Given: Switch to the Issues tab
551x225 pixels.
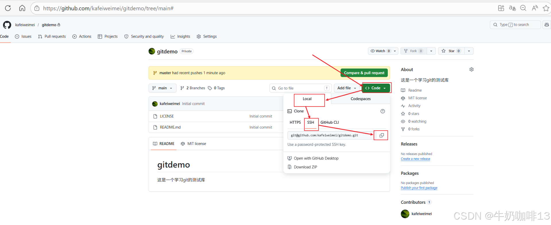Looking at the screenshot, I should click(x=23, y=36).
